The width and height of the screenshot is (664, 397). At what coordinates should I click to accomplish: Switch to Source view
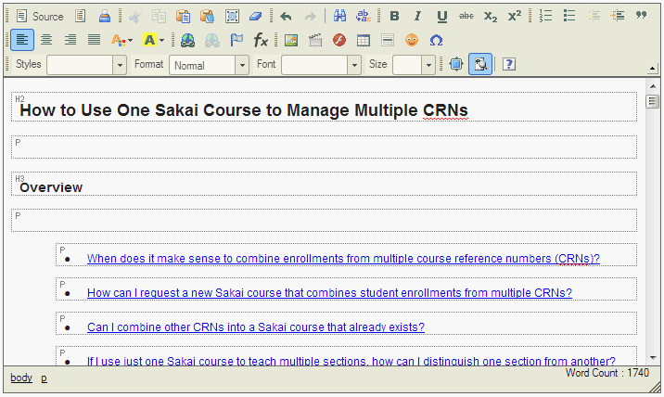40,17
